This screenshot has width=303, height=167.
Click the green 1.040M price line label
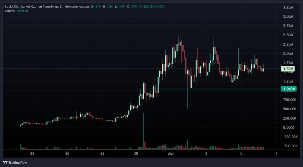(288, 89)
